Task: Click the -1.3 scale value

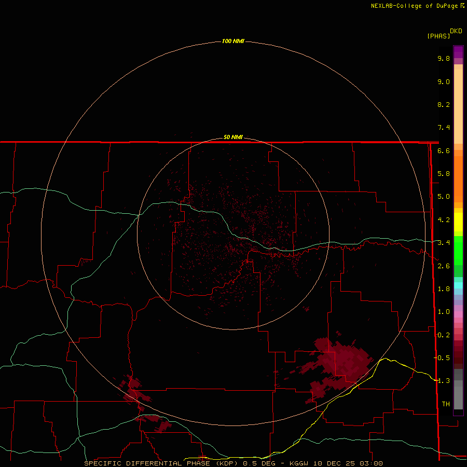Action: tap(442, 381)
